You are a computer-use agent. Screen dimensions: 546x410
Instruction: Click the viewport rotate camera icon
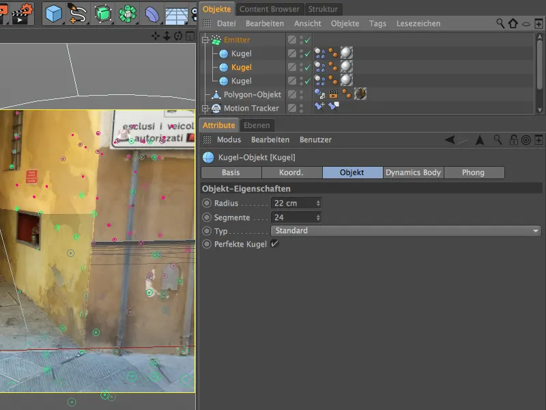(178, 36)
